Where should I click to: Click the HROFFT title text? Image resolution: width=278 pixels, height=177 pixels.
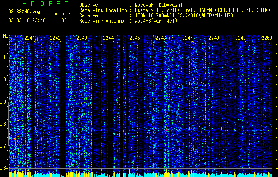click(46, 4)
